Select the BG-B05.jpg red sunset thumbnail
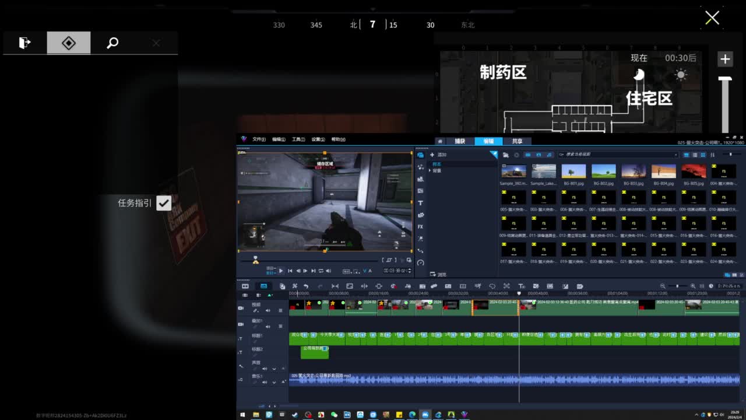 [x=694, y=171]
